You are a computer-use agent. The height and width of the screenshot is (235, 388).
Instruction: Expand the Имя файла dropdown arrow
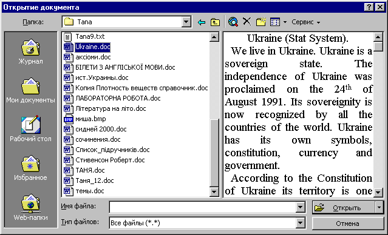(300, 207)
